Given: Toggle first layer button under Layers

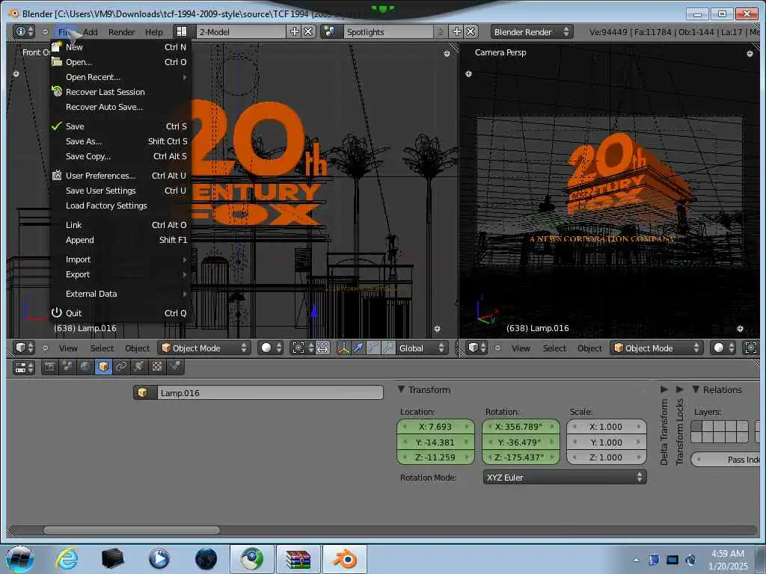Looking at the screenshot, I should [696, 425].
